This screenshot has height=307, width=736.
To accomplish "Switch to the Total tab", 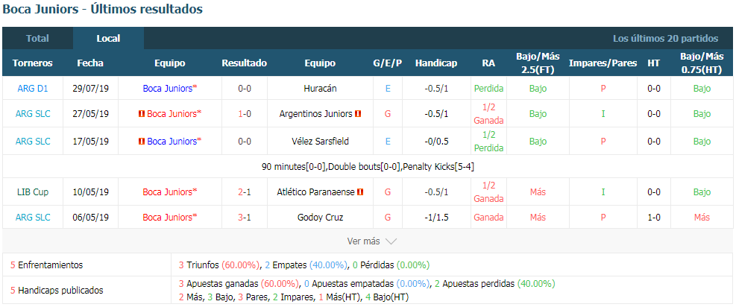I will tap(37, 39).
